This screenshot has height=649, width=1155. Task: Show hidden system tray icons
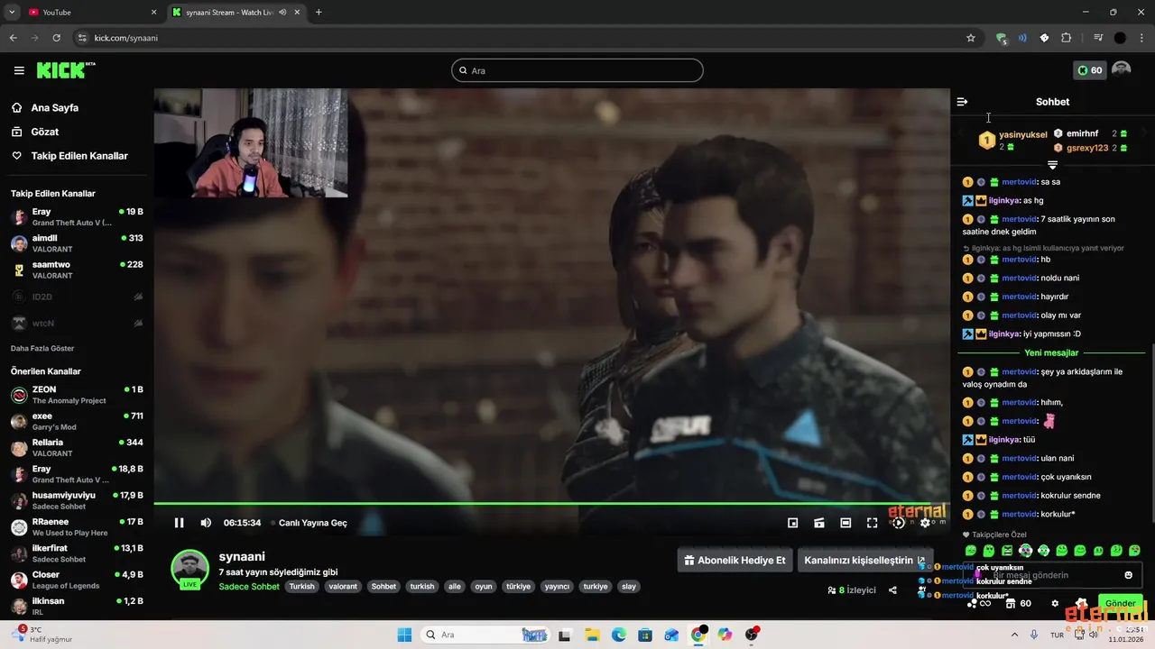tap(1014, 635)
